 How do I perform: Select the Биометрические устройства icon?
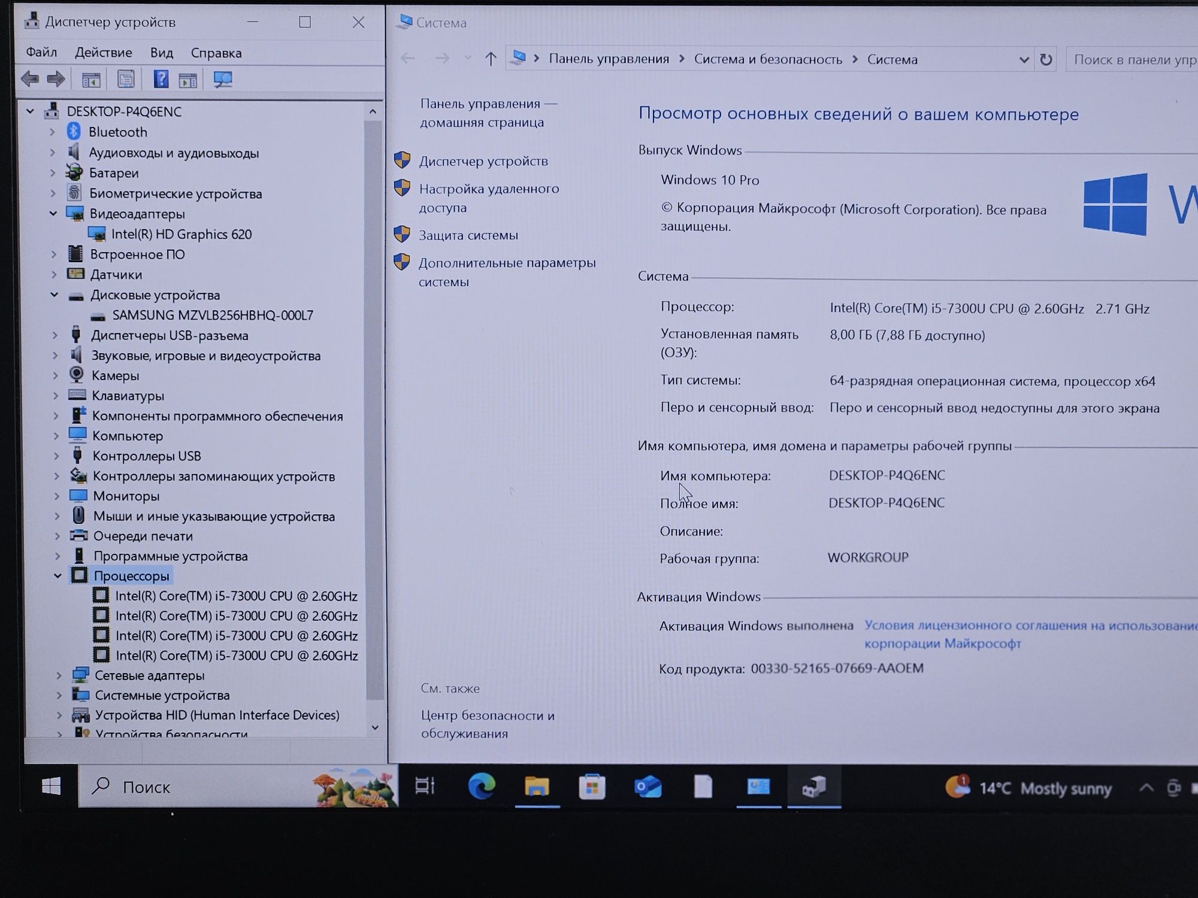tap(74, 193)
